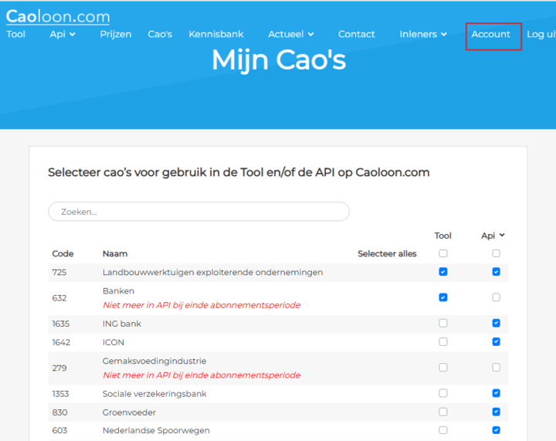The height and width of the screenshot is (441, 556).
Task: Check the Selecteer alles Tool checkbox
Action: click(x=443, y=253)
